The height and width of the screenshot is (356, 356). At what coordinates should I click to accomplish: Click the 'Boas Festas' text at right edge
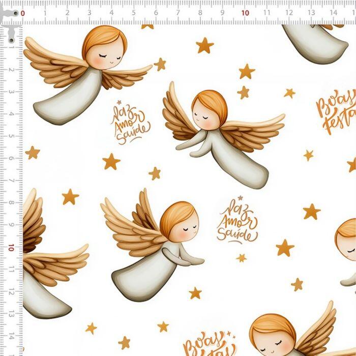(336, 112)
